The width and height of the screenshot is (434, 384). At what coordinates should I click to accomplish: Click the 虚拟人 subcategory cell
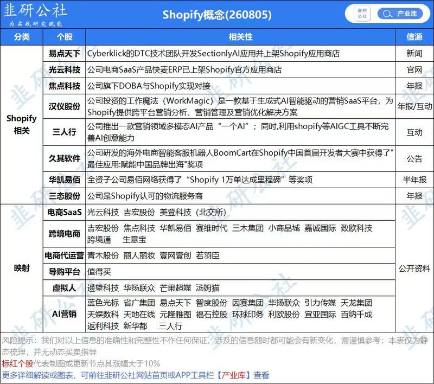pos(64,288)
